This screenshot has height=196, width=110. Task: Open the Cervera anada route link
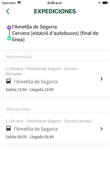49,121
